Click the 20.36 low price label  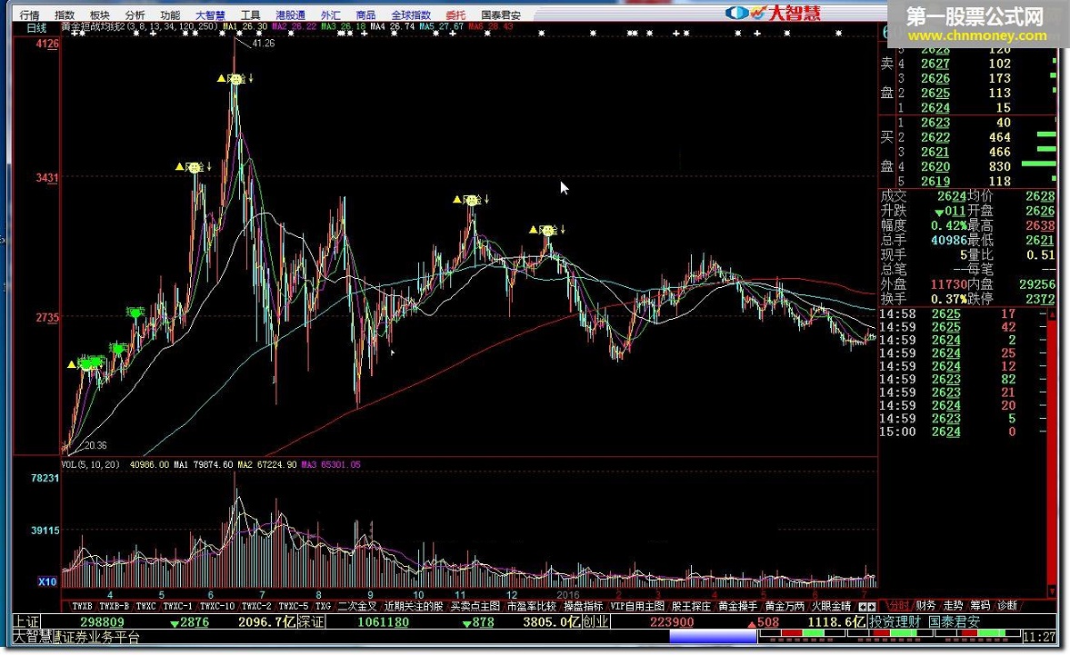(x=95, y=445)
